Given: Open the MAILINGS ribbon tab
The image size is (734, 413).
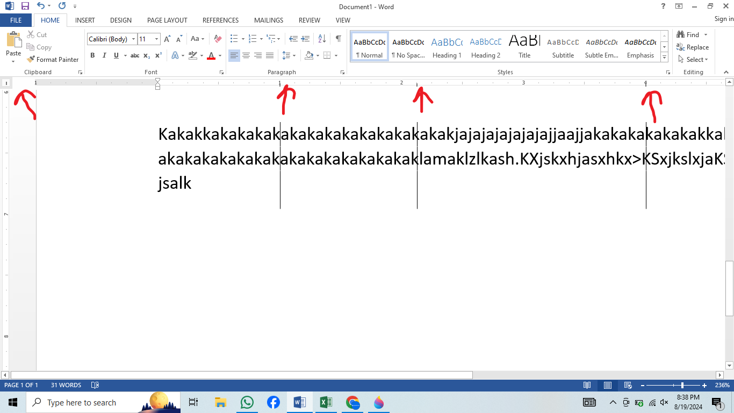Looking at the screenshot, I should click(x=268, y=20).
